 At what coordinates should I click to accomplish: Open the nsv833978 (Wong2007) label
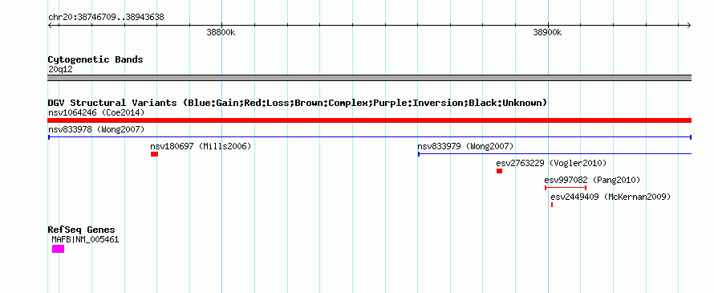click(96, 129)
